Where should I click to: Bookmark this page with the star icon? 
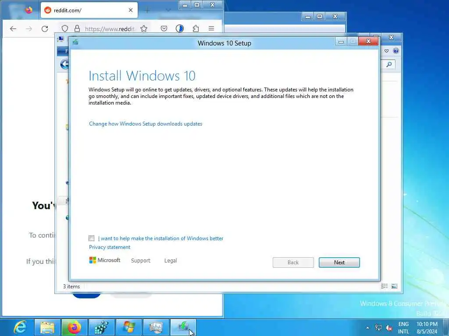point(144,28)
